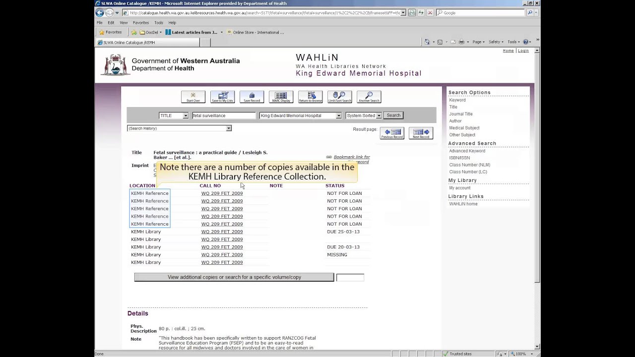Viewport: 635px width, 357px height.
Task: Click the compatibility view icon in address bar
Action: 412,13
